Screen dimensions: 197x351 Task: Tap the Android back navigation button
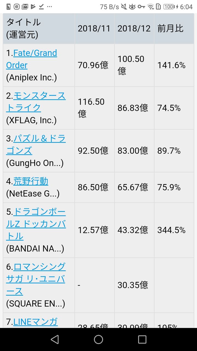55,339
